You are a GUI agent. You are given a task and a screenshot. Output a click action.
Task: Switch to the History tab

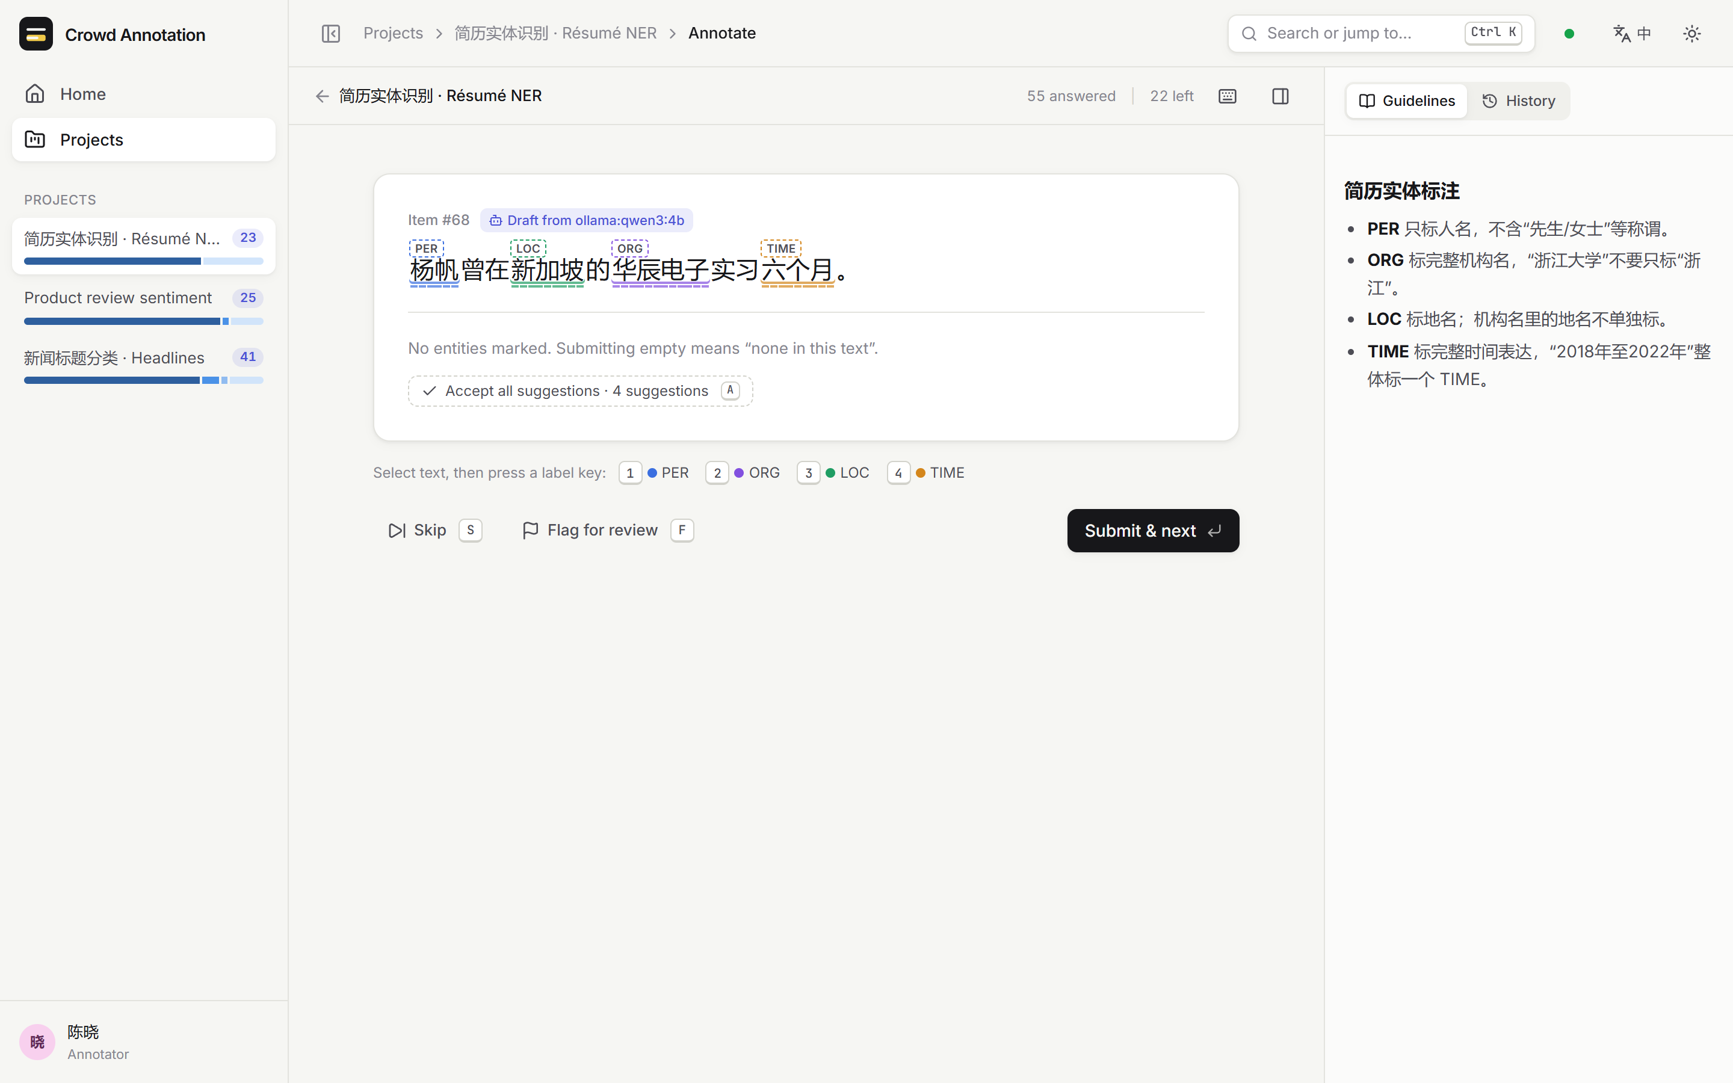1518,101
